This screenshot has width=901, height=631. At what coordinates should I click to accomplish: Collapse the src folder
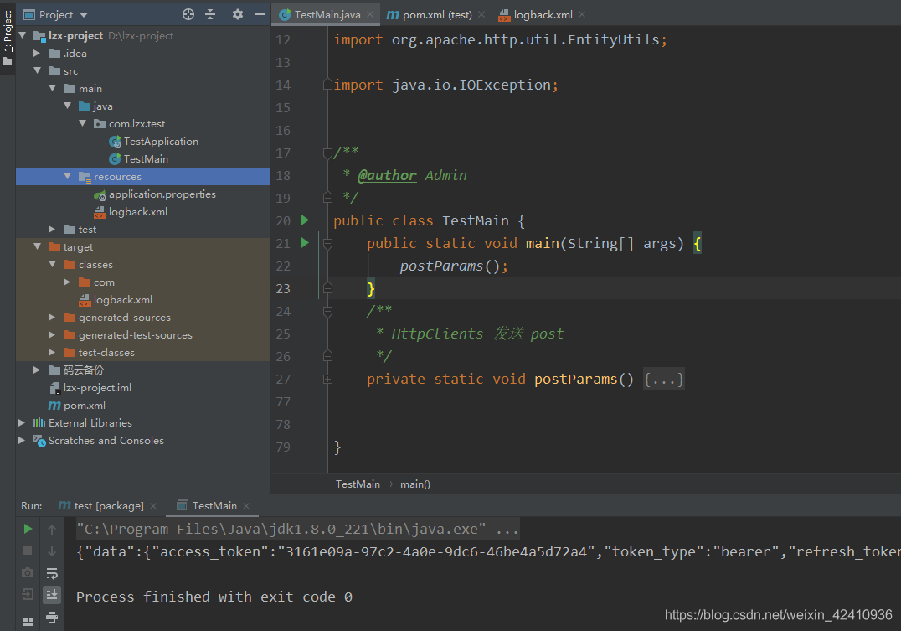tap(38, 70)
